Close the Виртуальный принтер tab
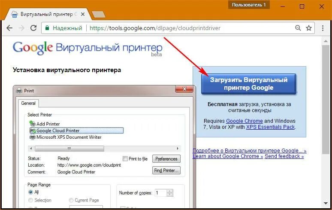The width and height of the screenshot is (332, 210). click(83, 14)
